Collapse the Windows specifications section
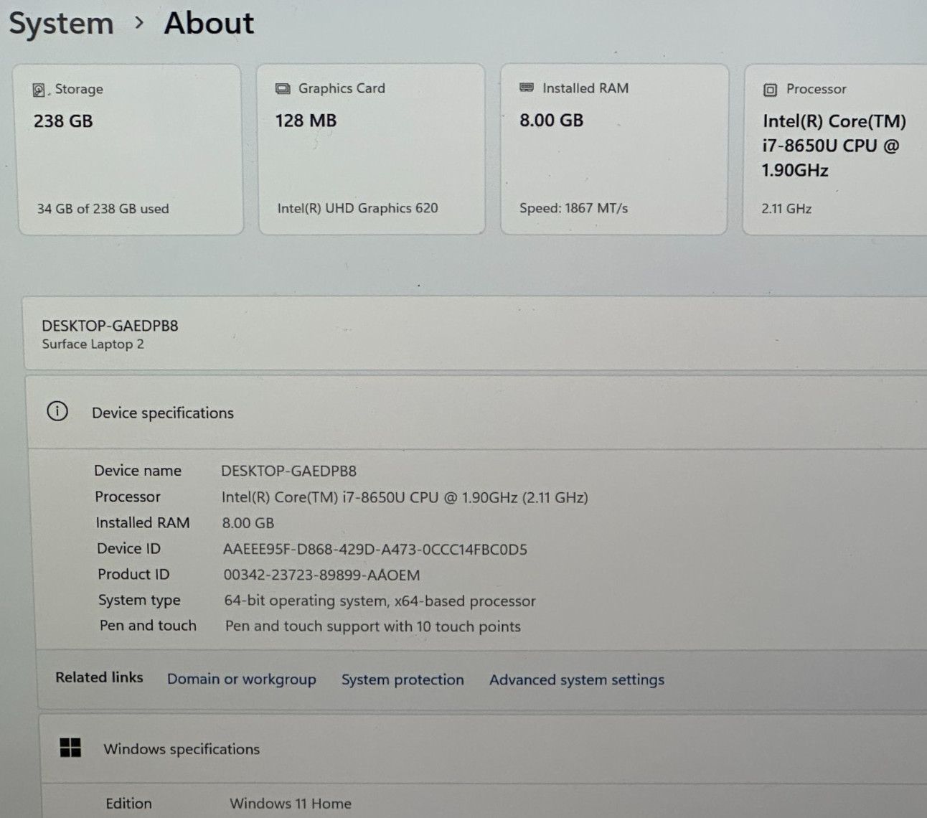 click(483, 748)
